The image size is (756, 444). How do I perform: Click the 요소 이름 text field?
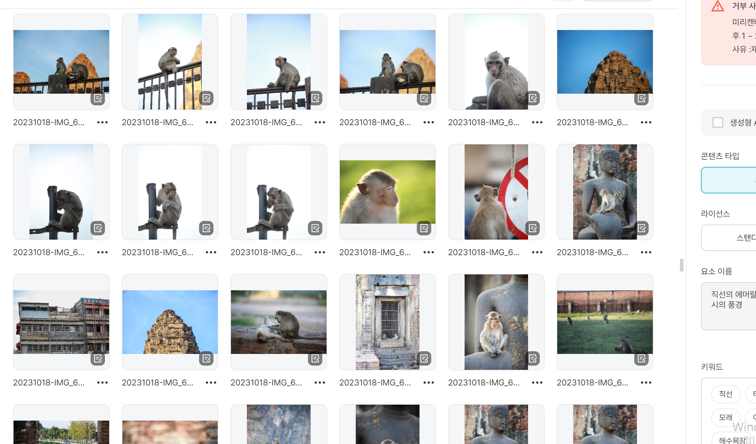coord(729,306)
